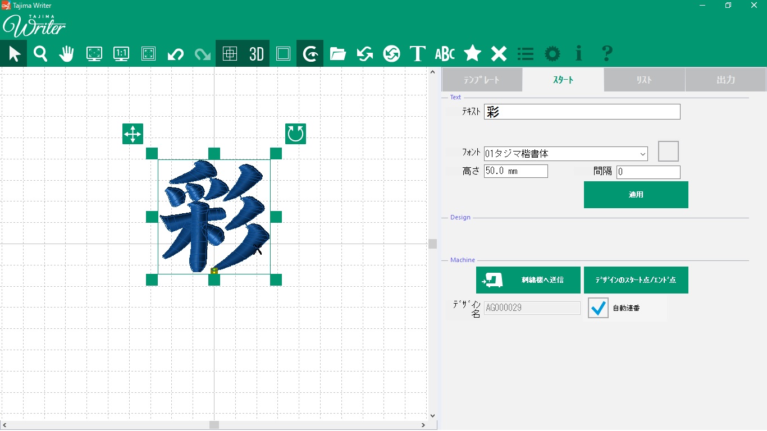767x431 pixels.
Task: Click the bottom-right resize handle of design
Action: click(x=276, y=279)
